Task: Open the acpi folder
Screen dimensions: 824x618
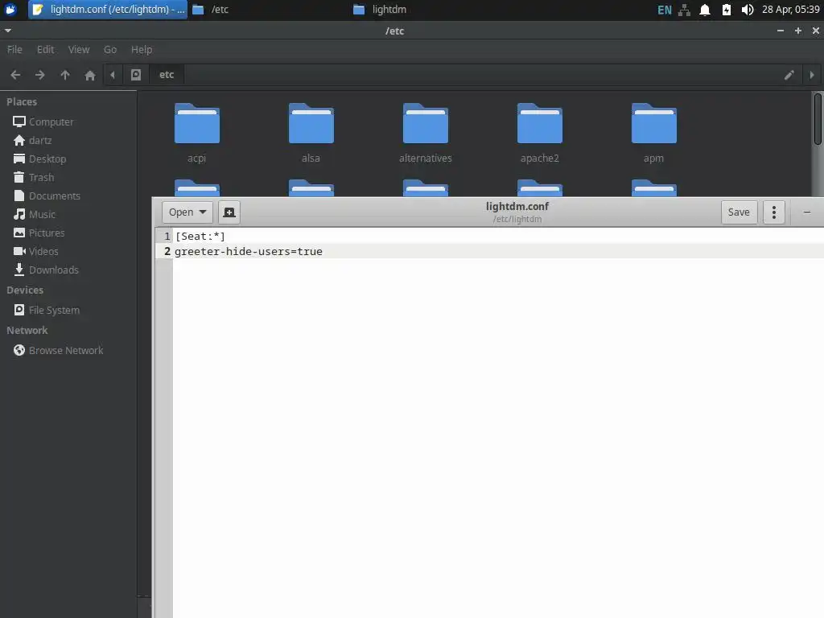Action: 196,134
